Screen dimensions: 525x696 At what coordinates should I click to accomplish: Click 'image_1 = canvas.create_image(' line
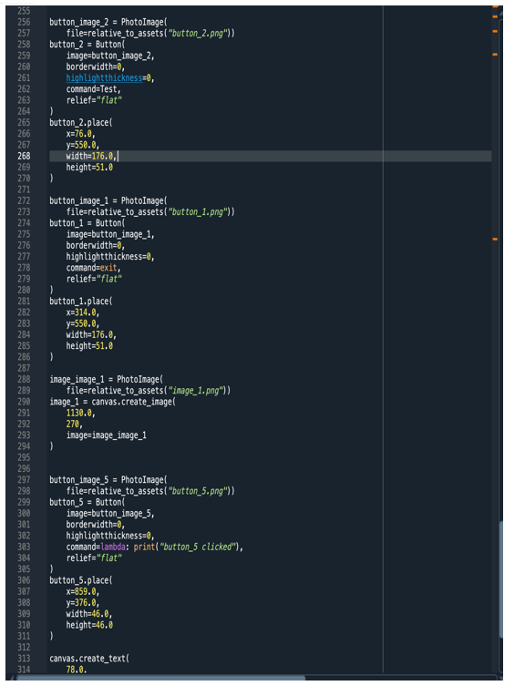[x=112, y=402]
